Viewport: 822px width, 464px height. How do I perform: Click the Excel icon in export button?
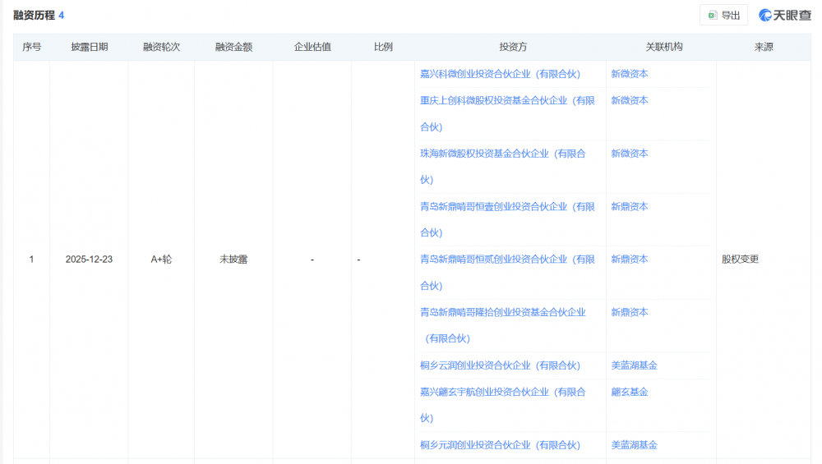(713, 15)
